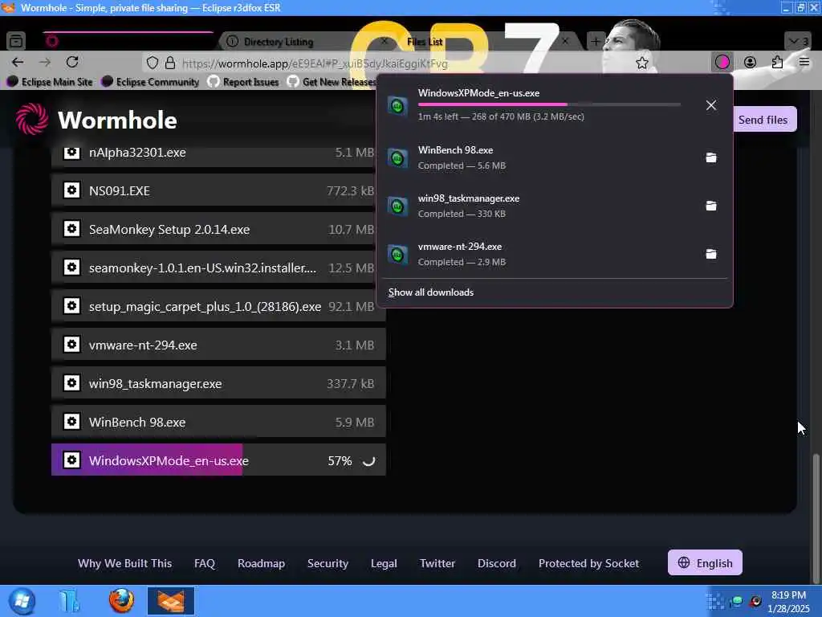Open the extensions puzzle icon
This screenshot has height=617, width=822.
coord(777,63)
